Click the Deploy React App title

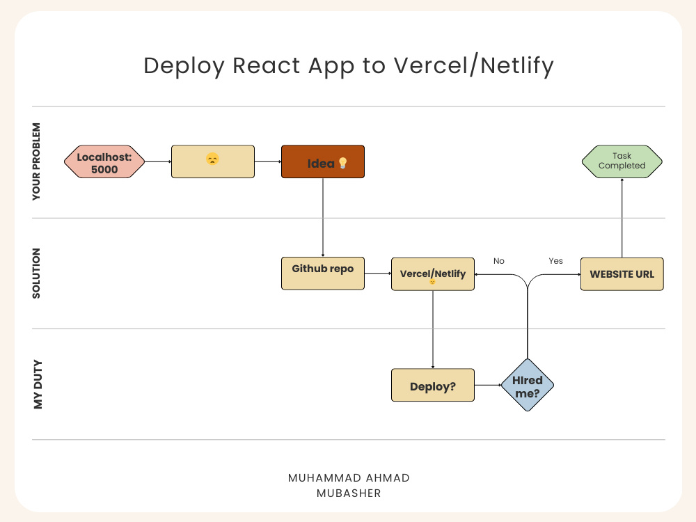click(349, 65)
